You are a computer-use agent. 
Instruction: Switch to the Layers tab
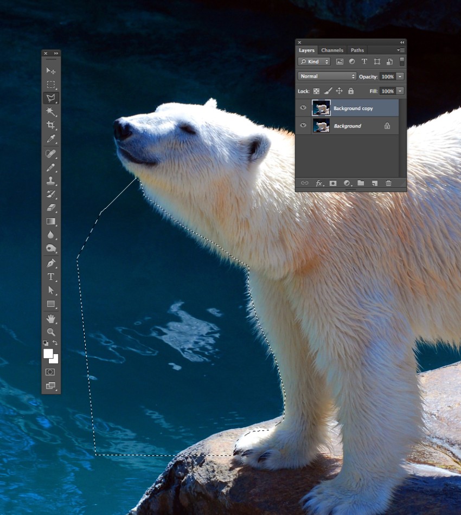(306, 50)
